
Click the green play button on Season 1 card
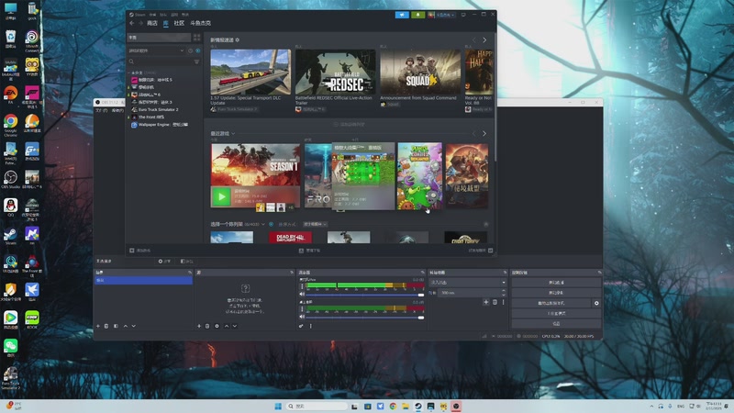[221, 196]
